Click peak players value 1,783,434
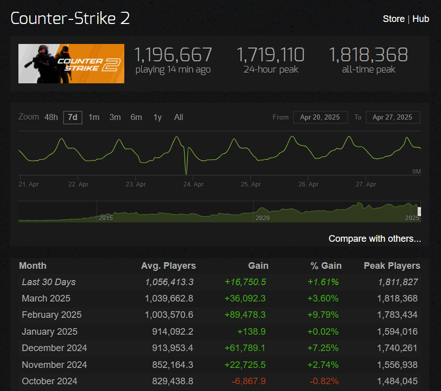Viewport: 441px width, 391px height. tap(397, 315)
